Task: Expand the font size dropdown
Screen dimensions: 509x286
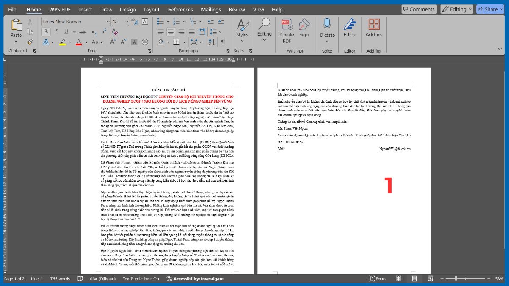Action: pyautogui.click(x=126, y=22)
